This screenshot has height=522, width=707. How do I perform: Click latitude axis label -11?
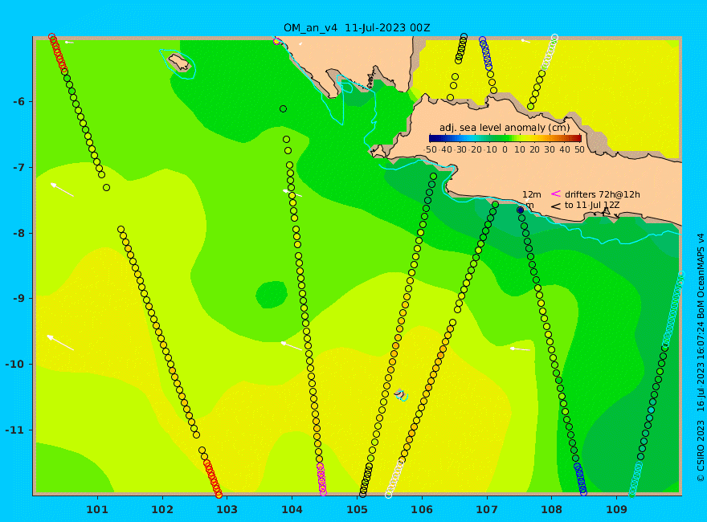(16, 430)
